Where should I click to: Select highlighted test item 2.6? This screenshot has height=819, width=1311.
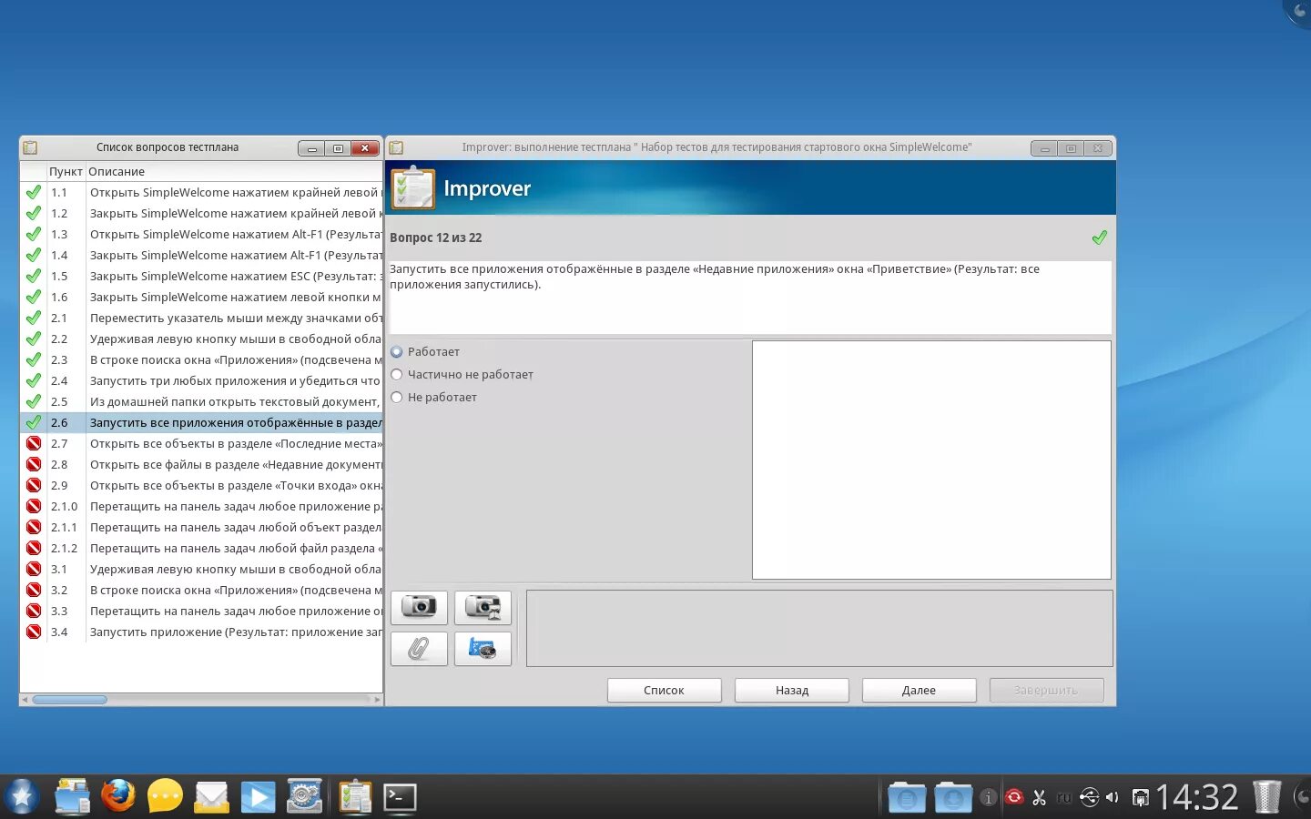point(201,423)
